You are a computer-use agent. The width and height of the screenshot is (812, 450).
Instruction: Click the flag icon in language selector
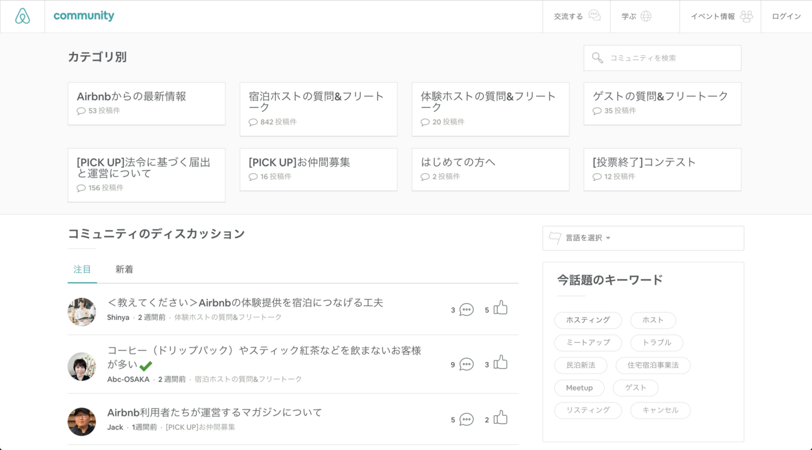555,238
